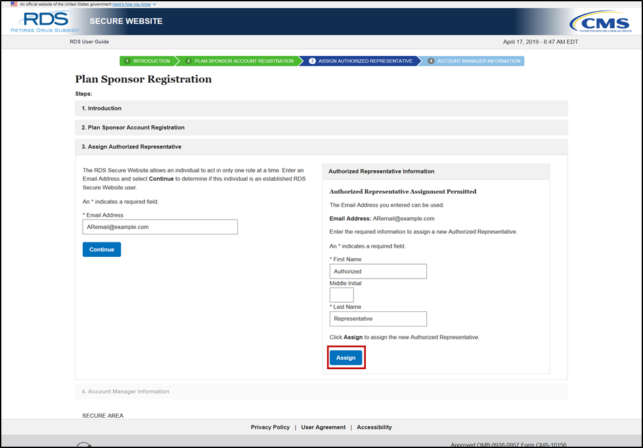Expand the "Here's how you know" dropdown

pos(134,4)
